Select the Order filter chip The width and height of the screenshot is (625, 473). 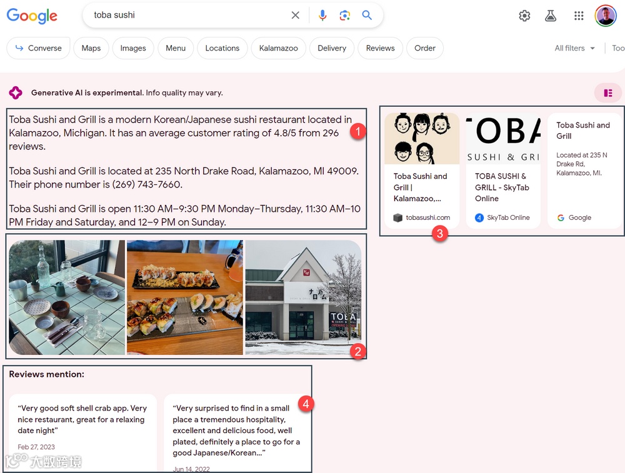point(425,48)
